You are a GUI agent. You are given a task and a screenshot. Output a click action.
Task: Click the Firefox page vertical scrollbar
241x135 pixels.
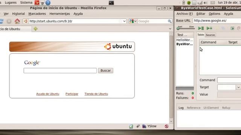171,77
